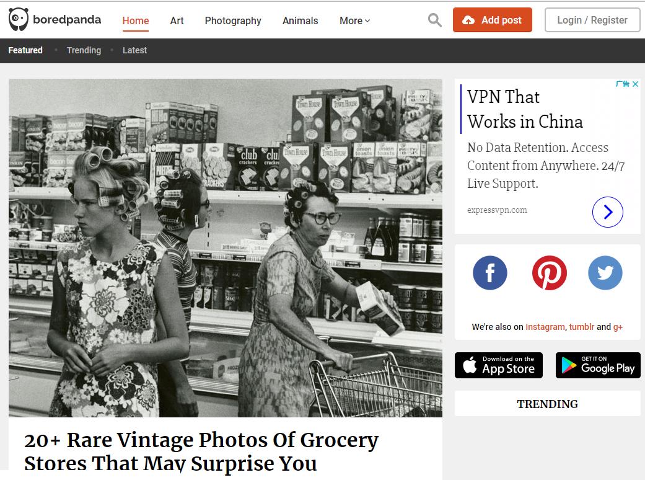
Task: Open the search magnifier icon
Action: pyautogui.click(x=434, y=20)
